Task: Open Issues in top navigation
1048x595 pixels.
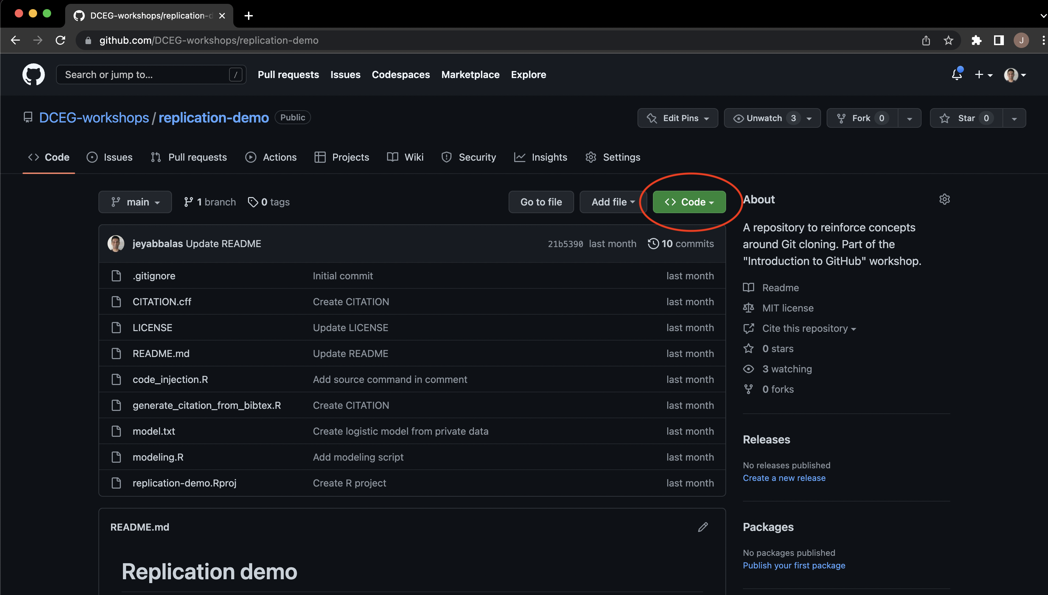Action: [345, 74]
